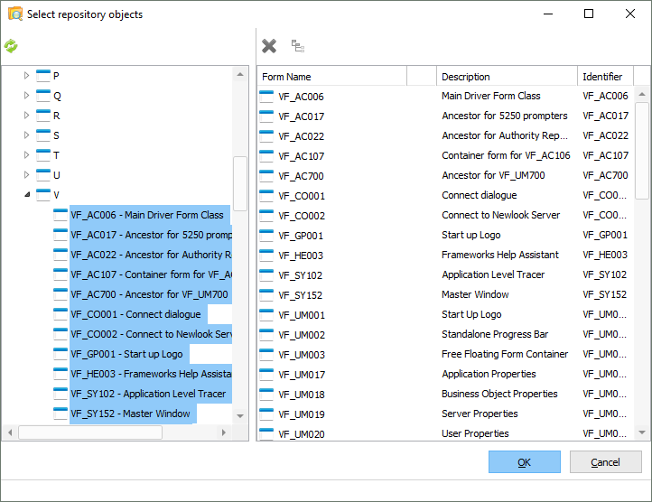Expand the P tree node

pyautogui.click(x=26, y=76)
